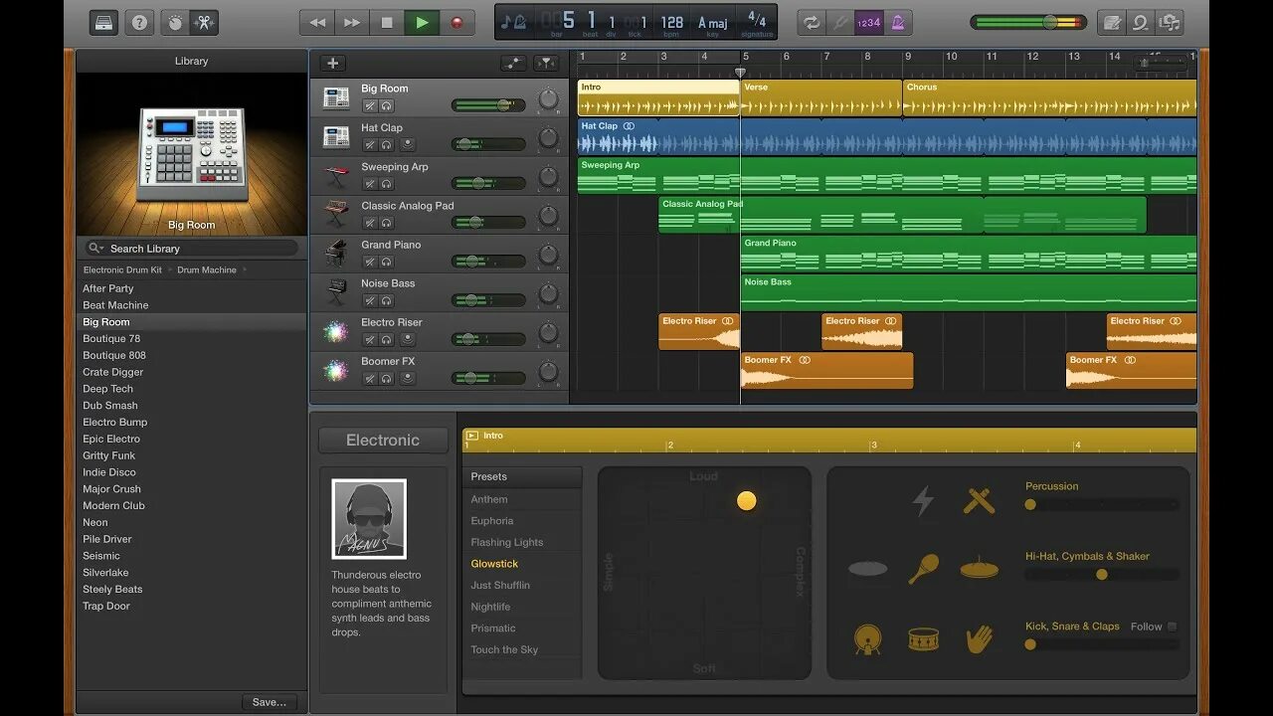Change the 128 bpm tempo field
The width and height of the screenshot is (1273, 716).
(x=672, y=24)
